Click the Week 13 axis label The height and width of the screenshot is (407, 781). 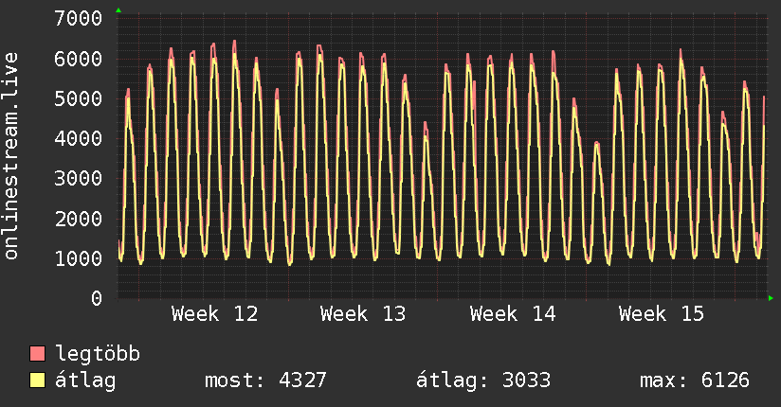click(364, 314)
